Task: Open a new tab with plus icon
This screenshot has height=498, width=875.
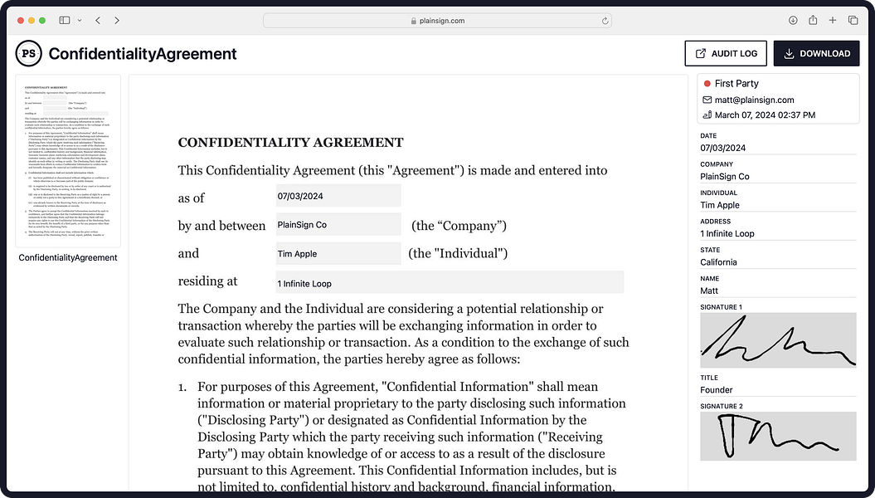Action: 833,20
